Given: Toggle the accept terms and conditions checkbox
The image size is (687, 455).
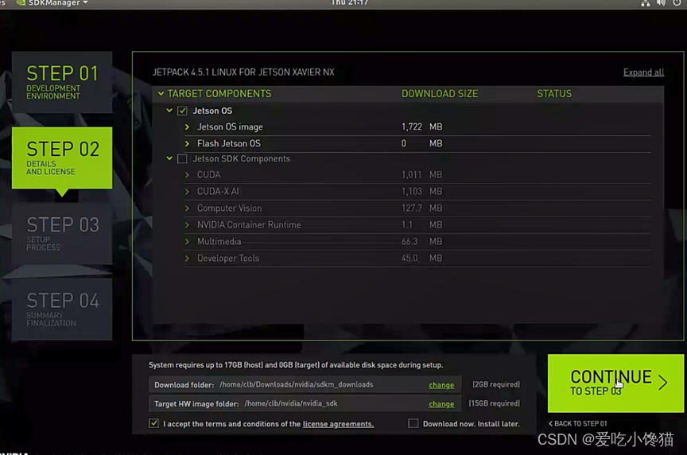Looking at the screenshot, I should 153,423.
